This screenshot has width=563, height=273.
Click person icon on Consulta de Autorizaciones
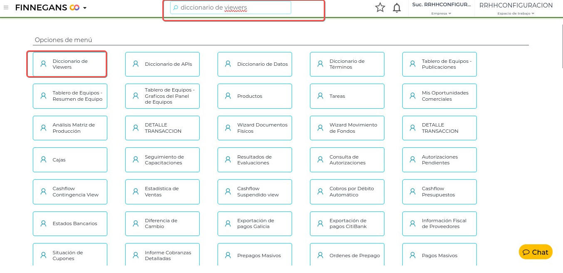[x=320, y=160]
